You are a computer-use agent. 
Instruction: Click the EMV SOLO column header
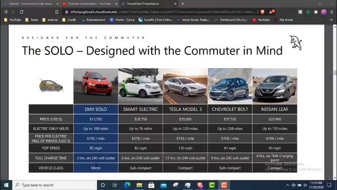click(96, 109)
